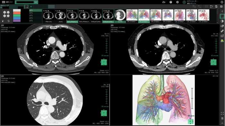Image resolution: width=225 pixels, height=126 pixels.
Task: Click the save disk icon in toolbar
Action: point(221,6)
